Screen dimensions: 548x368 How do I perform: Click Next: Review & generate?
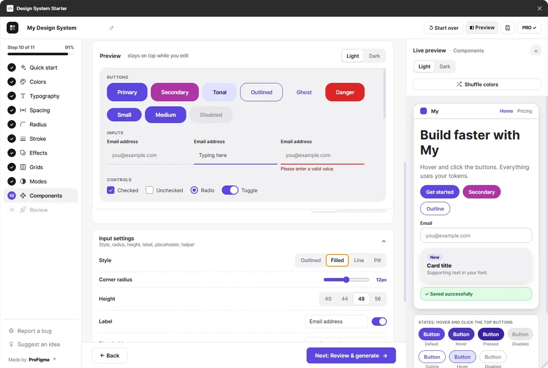(351, 355)
